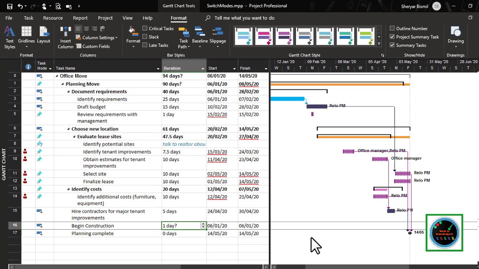
Task: Open Column Settings dropdown
Action: 97,38
